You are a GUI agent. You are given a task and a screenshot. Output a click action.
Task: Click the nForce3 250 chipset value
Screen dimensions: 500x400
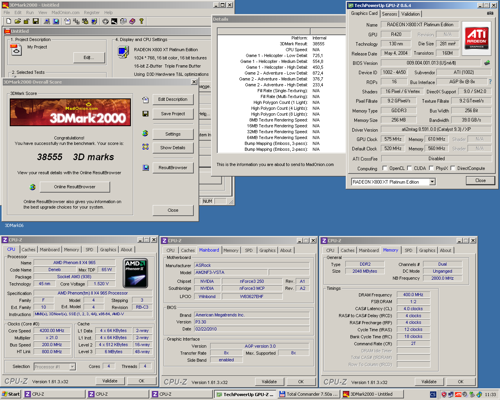pyautogui.click(x=252, y=281)
